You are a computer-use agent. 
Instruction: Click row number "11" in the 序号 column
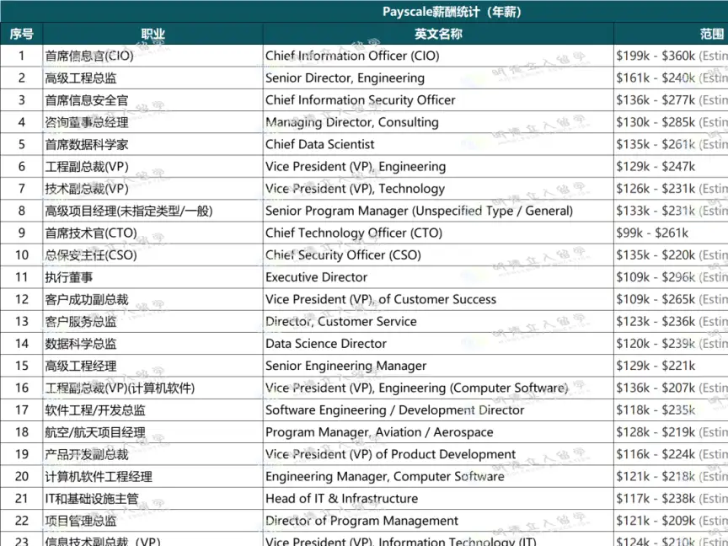coord(21,277)
